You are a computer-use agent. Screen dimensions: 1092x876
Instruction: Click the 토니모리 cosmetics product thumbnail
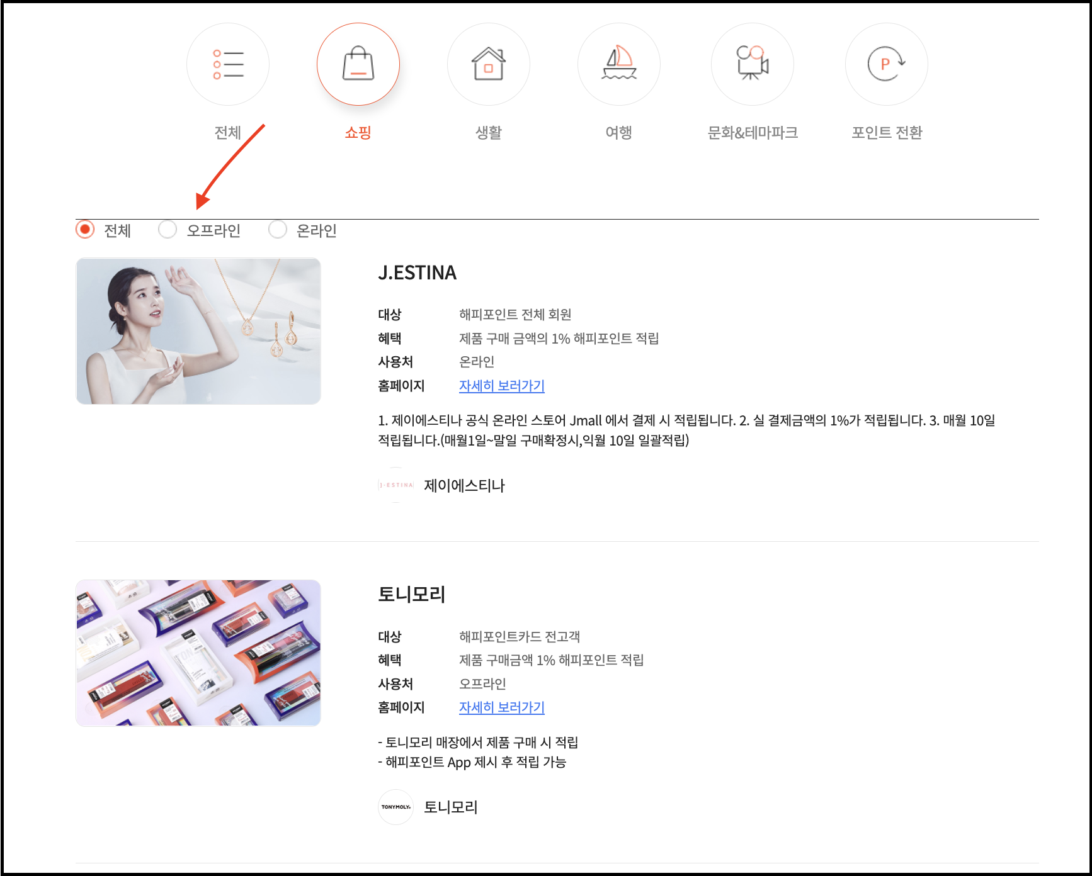[x=198, y=653]
